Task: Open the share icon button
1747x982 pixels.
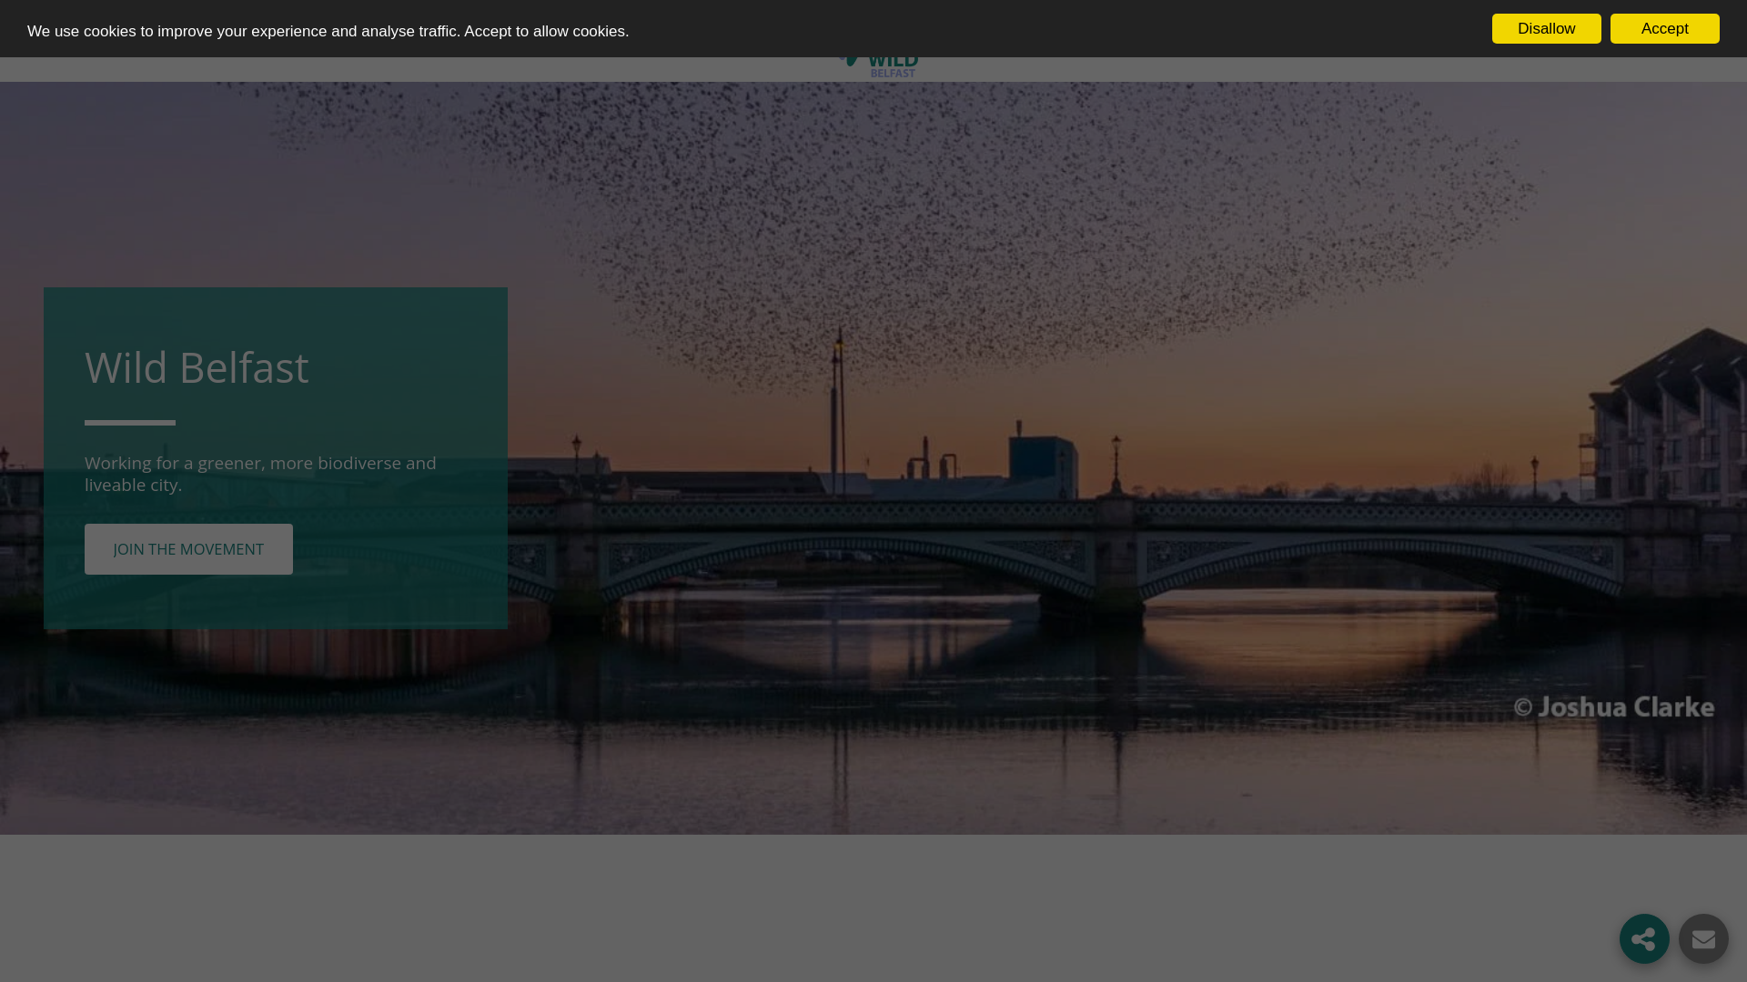Action: click(x=1644, y=938)
